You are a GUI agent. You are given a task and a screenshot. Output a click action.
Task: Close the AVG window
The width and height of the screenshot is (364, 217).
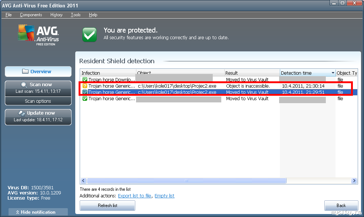pyautogui.click(x=355, y=3)
